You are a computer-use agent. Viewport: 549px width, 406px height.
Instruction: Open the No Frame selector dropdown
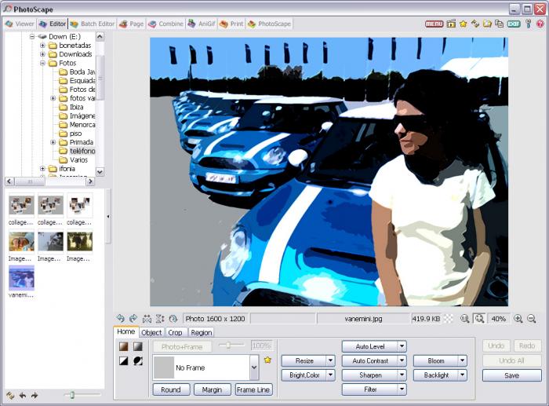point(254,368)
